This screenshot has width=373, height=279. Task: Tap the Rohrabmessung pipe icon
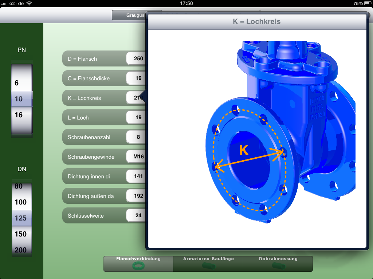tap(278, 266)
